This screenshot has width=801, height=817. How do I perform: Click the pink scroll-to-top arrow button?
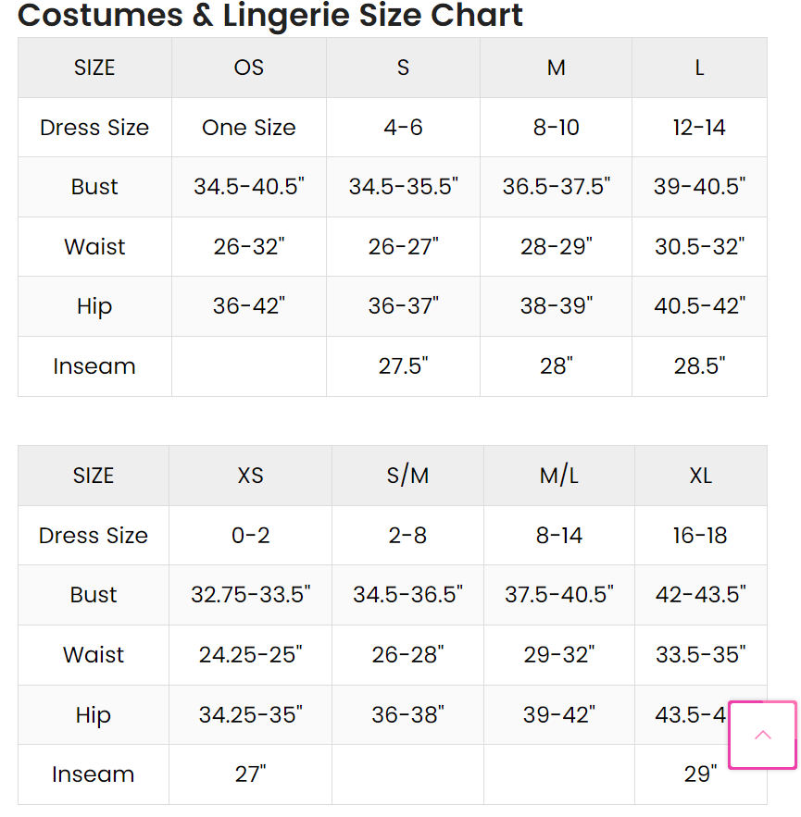[x=762, y=736]
